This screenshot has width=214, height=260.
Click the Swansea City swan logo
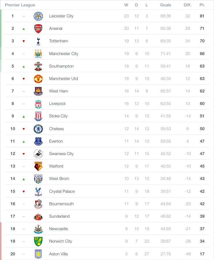pyautogui.click(x=38, y=154)
